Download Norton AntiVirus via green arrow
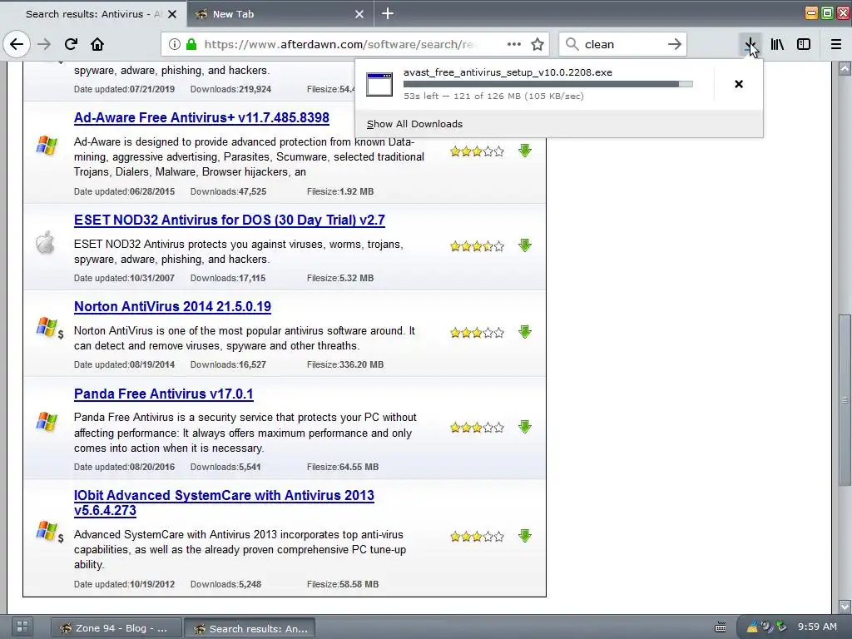 coord(524,331)
